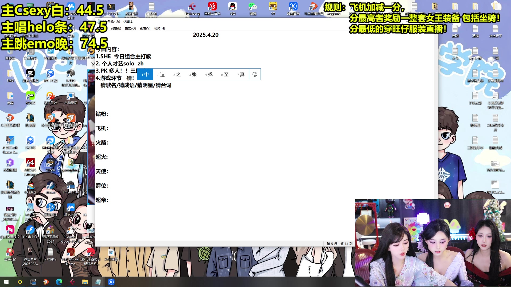Screen dimensions: 511x287
Task: Click the 第 5 行, 第 14 列 status entry
Action: [340, 244]
